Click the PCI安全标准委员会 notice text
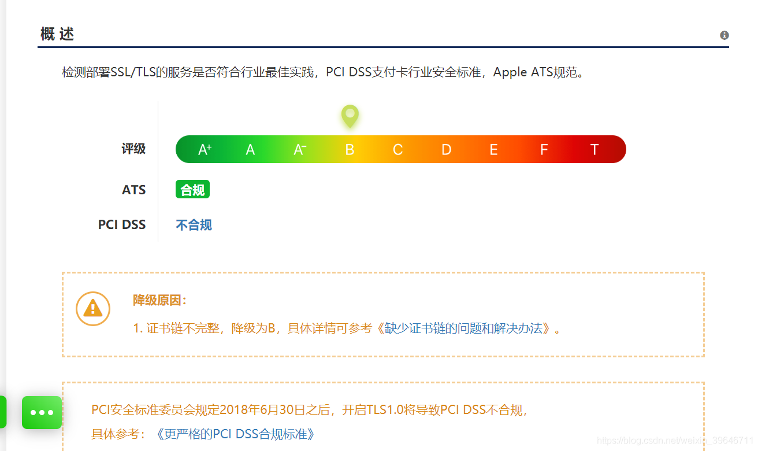The height and width of the screenshot is (451, 758). pyautogui.click(x=310, y=410)
